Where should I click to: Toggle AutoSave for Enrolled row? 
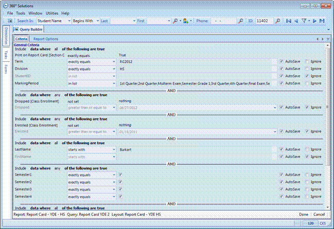coord(281,131)
